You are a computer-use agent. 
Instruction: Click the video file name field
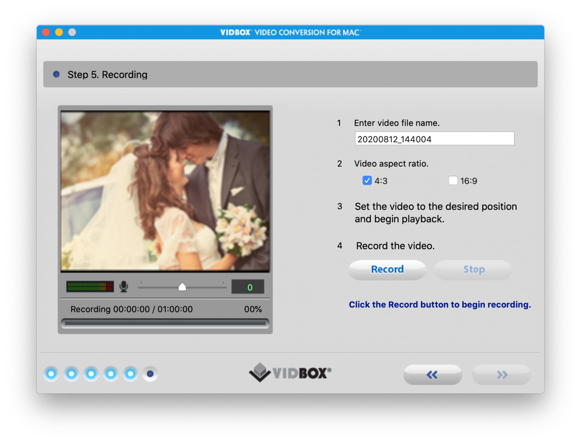(434, 139)
